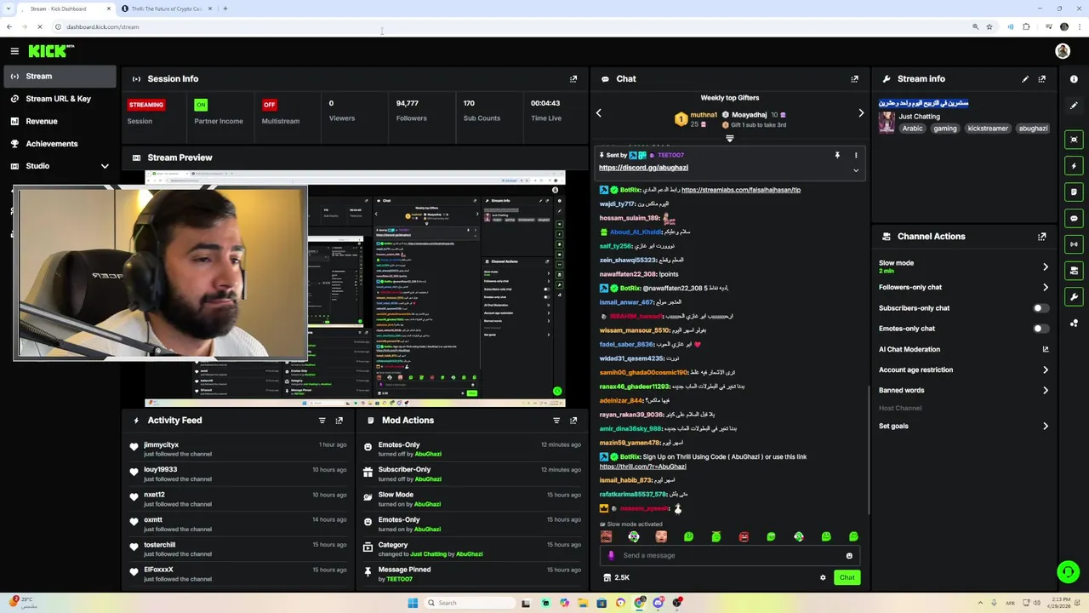Click the taskbar Search box
Screen dimensions: 1089x613
click(470, 603)
